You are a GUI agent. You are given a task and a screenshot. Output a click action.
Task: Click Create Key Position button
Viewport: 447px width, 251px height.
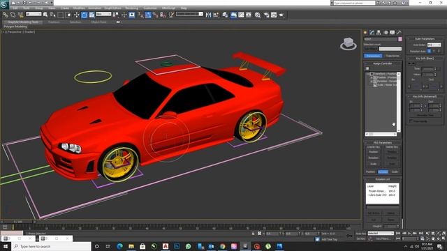click(374, 152)
